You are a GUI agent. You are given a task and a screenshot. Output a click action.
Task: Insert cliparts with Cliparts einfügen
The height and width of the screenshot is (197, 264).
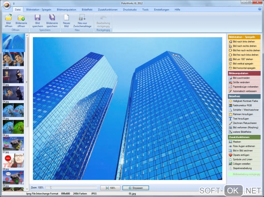[x=244, y=155]
